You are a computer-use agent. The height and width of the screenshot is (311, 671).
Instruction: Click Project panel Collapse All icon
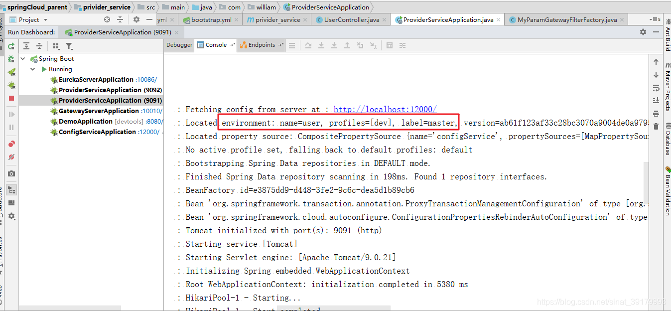pyautogui.click(x=120, y=19)
